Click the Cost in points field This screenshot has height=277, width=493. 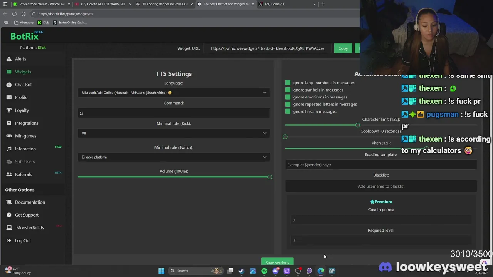click(x=381, y=220)
